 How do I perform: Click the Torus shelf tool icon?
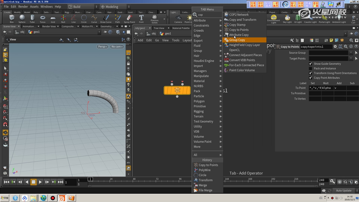[43, 18]
